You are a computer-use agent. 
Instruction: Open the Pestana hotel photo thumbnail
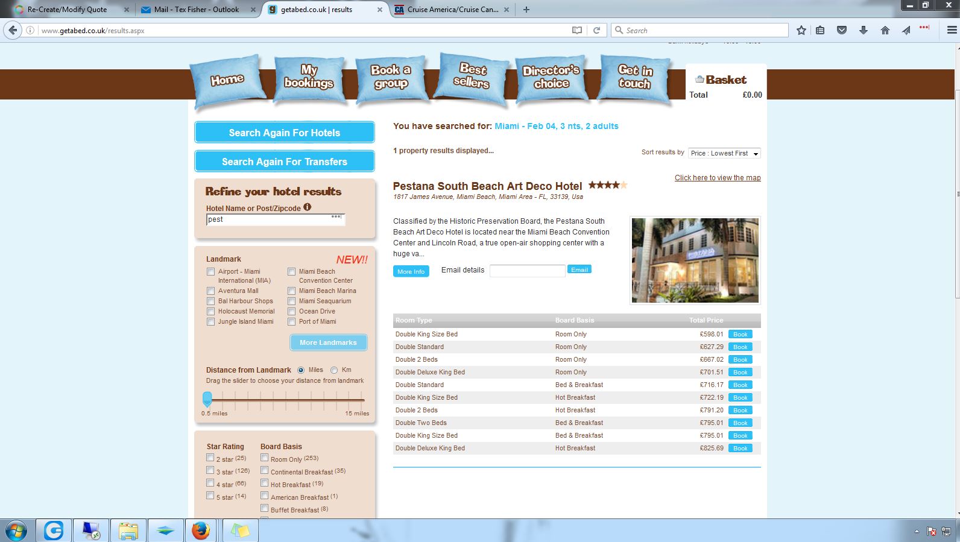tap(695, 260)
